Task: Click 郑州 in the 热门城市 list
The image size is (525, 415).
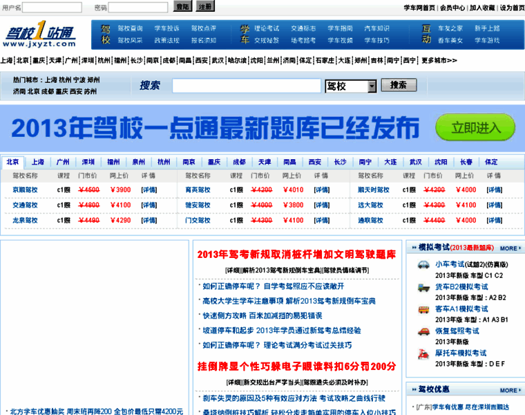Action: pyautogui.click(x=93, y=80)
